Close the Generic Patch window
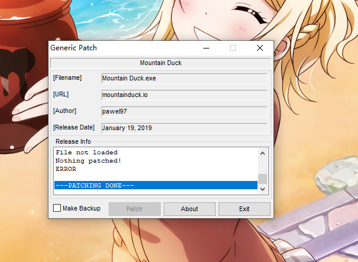The width and height of the screenshot is (358, 262). pyautogui.click(x=259, y=48)
